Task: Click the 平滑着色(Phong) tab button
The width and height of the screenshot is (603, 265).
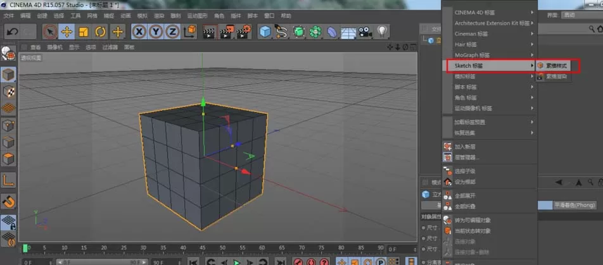Action: click(x=575, y=205)
